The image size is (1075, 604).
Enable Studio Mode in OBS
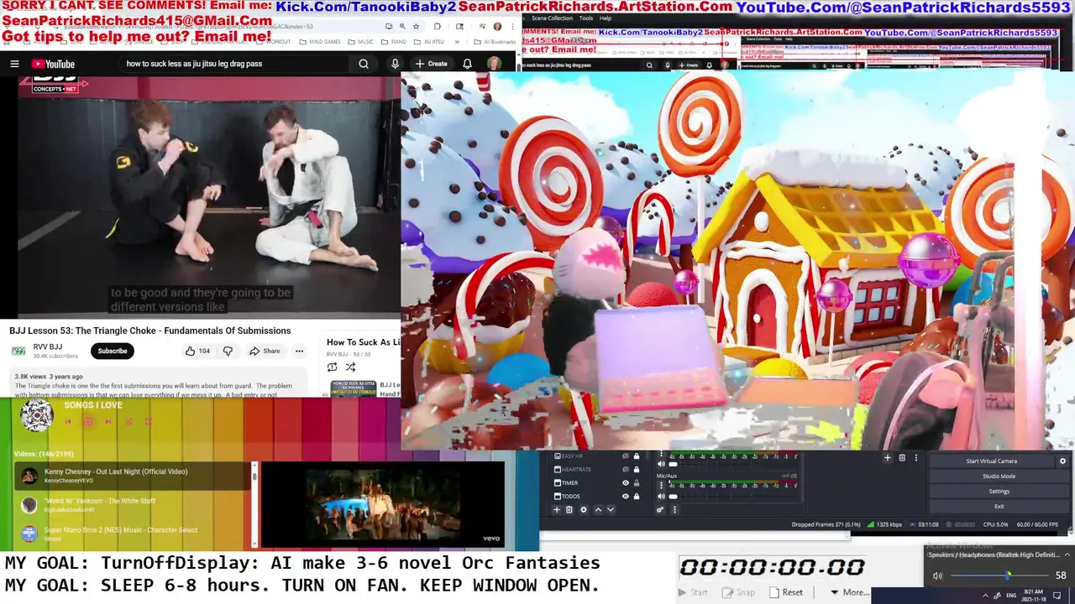(999, 476)
